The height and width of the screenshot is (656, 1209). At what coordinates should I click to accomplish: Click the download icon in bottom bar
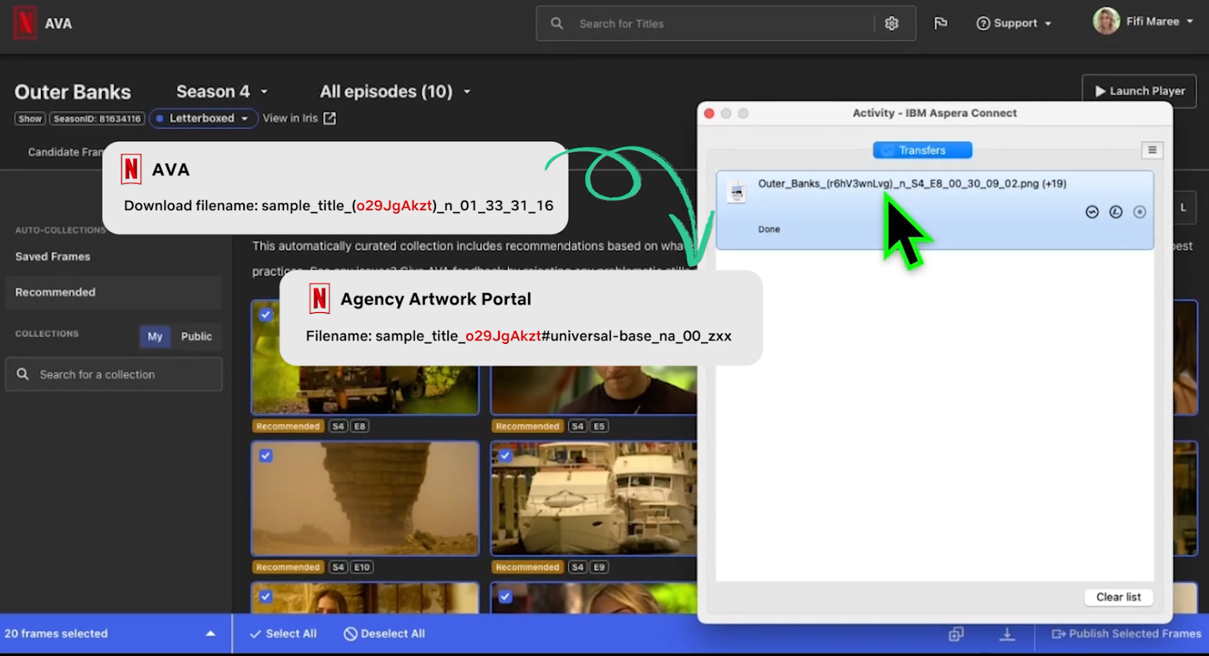[x=1007, y=634]
